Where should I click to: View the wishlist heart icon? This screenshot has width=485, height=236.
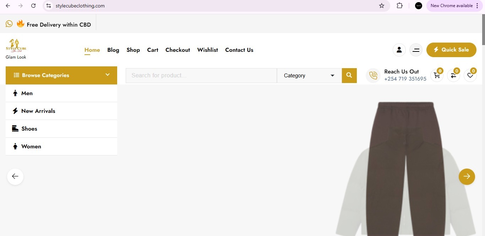[x=470, y=75]
